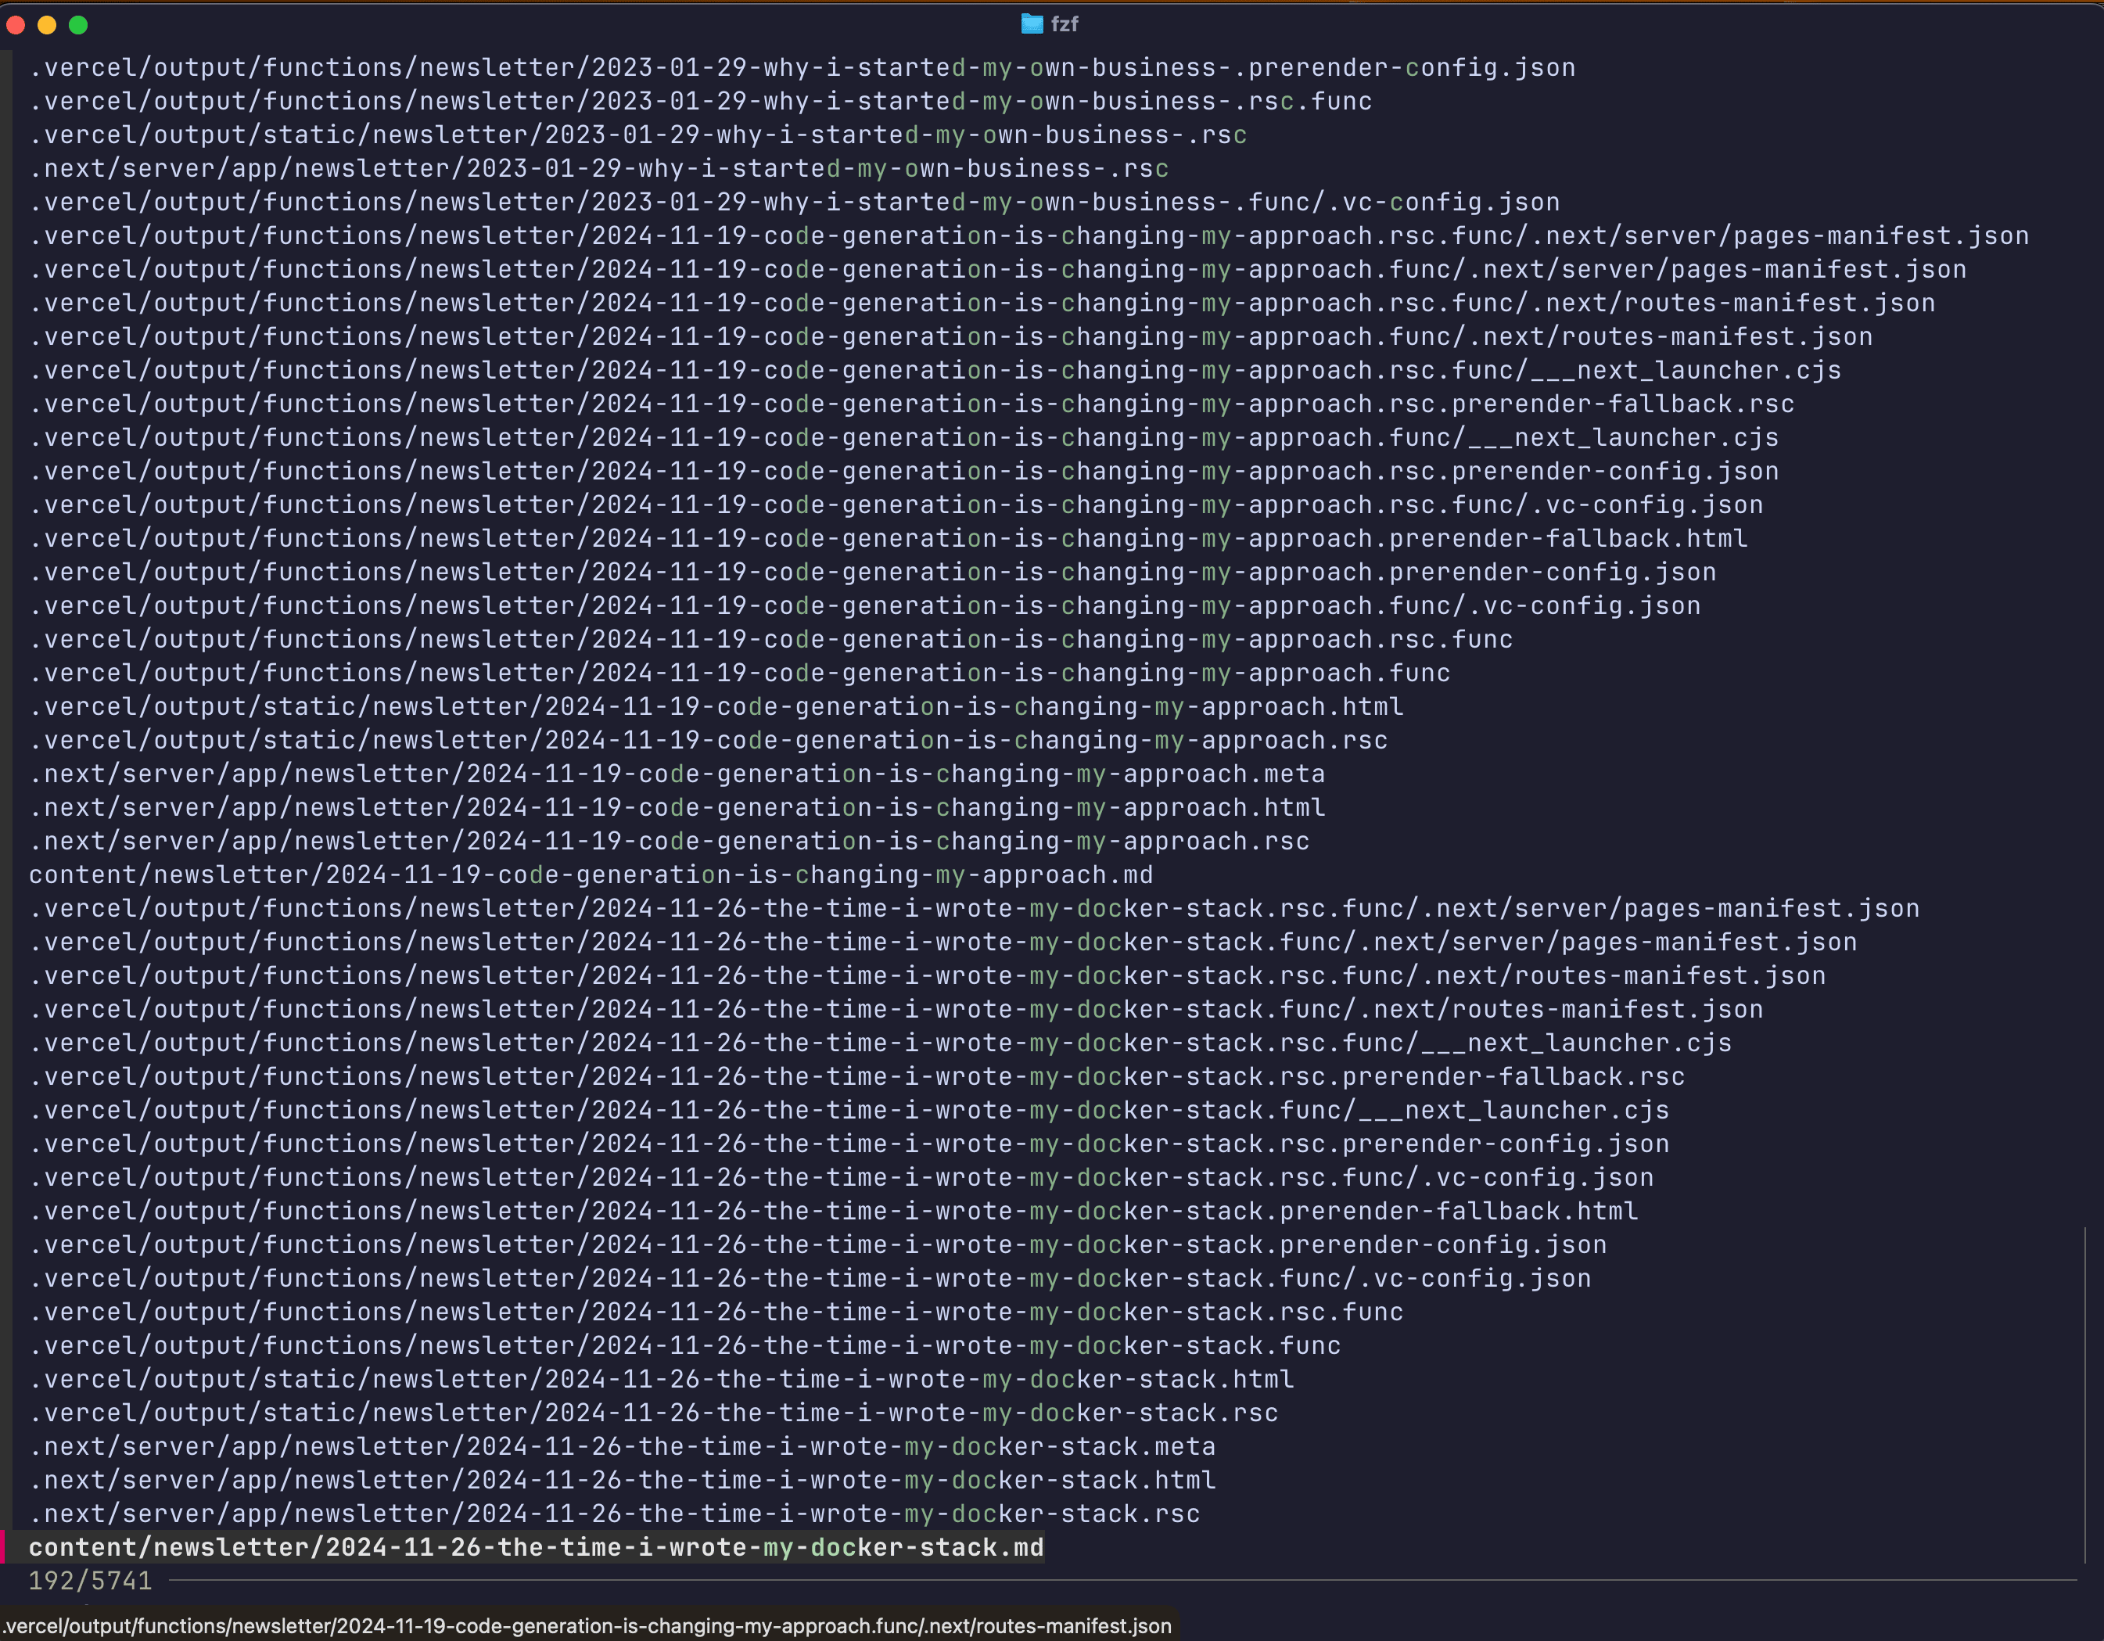Maximize the fzf terminal window
2104x1641 pixels.
[79, 25]
